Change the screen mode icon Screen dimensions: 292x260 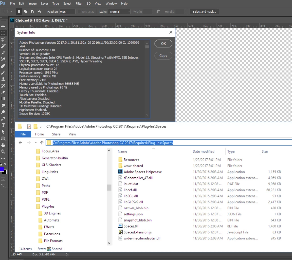pos(3,185)
